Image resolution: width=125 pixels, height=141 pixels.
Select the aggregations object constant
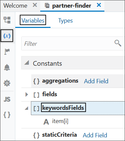coord(60,81)
